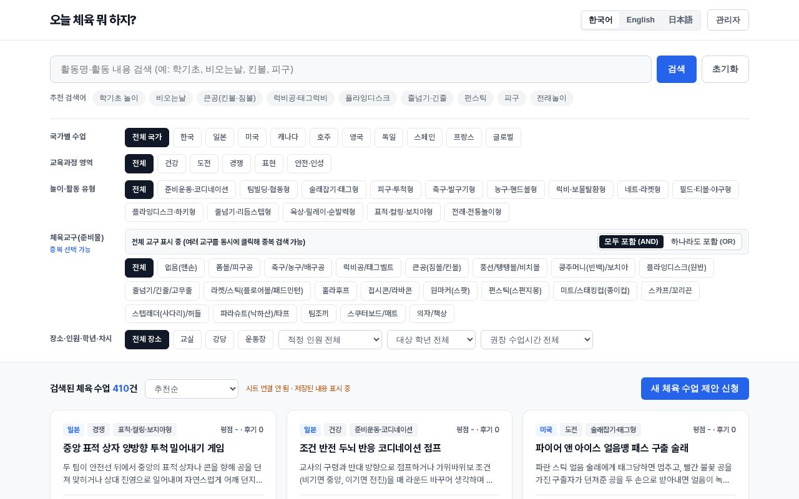Choose suggested keyword 플라잉디스크
The image size is (799, 499).
pyautogui.click(x=367, y=99)
